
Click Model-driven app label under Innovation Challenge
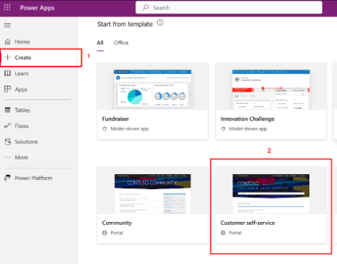click(x=248, y=129)
